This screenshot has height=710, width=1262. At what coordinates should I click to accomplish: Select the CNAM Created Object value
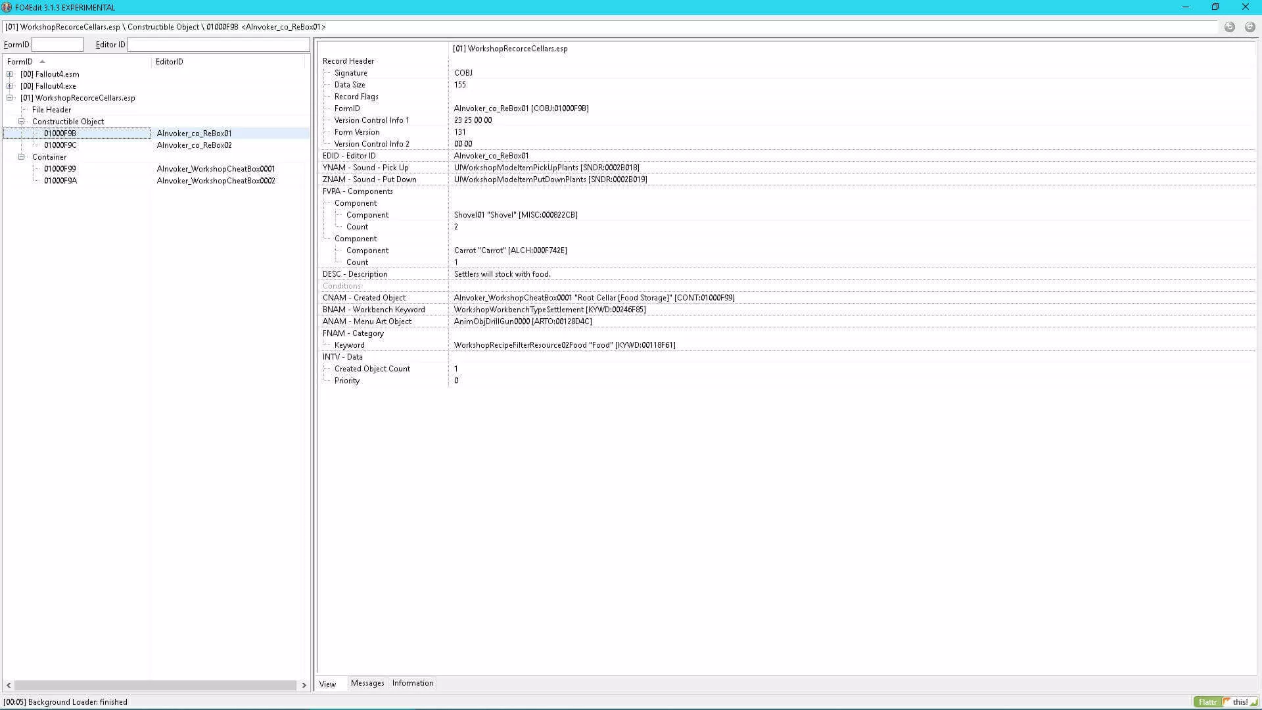(594, 298)
